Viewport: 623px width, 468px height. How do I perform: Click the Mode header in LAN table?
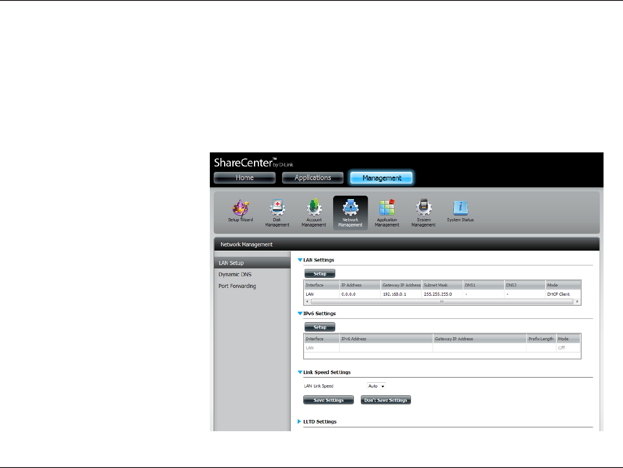[x=563, y=285]
